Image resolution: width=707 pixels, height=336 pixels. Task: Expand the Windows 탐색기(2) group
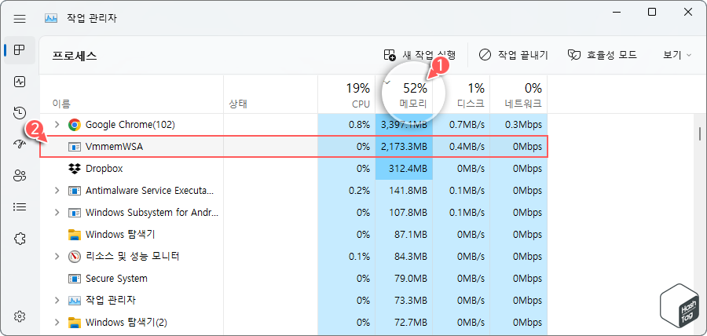57,323
